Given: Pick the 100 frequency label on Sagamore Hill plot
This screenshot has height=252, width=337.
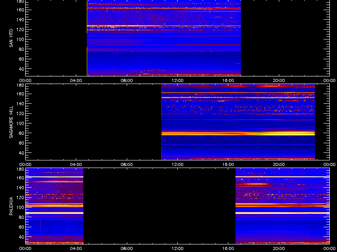Looking at the screenshot, I should pos(20,123).
